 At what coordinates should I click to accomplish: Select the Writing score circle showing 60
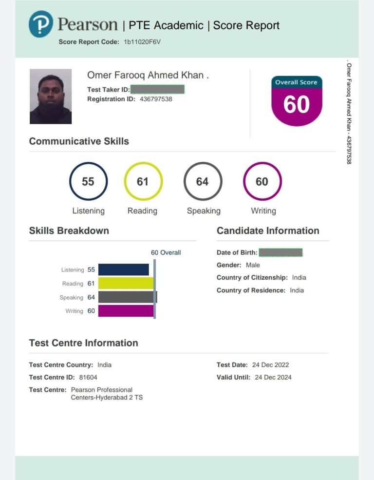click(x=262, y=182)
